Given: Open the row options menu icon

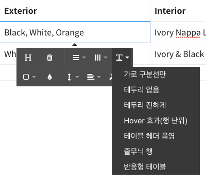Looking at the screenshot, I should (x=79, y=58).
